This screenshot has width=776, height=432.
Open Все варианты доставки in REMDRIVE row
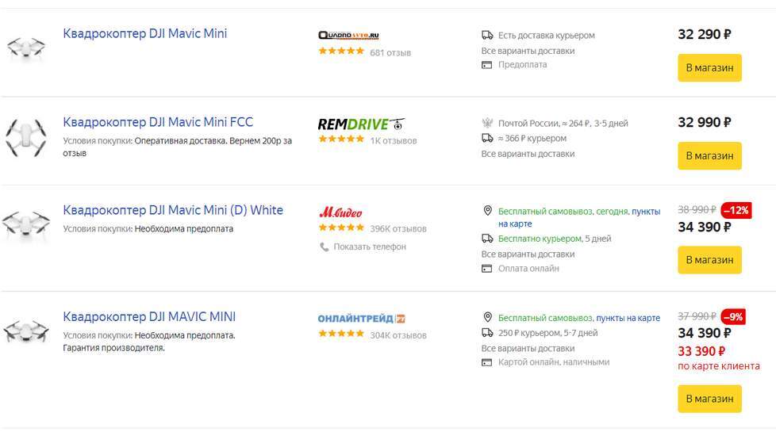pos(528,154)
